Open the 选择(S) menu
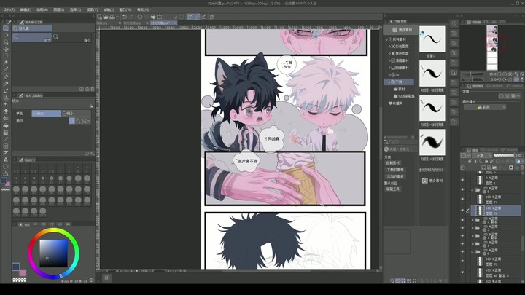The width and height of the screenshot is (525, 295). [75, 9]
